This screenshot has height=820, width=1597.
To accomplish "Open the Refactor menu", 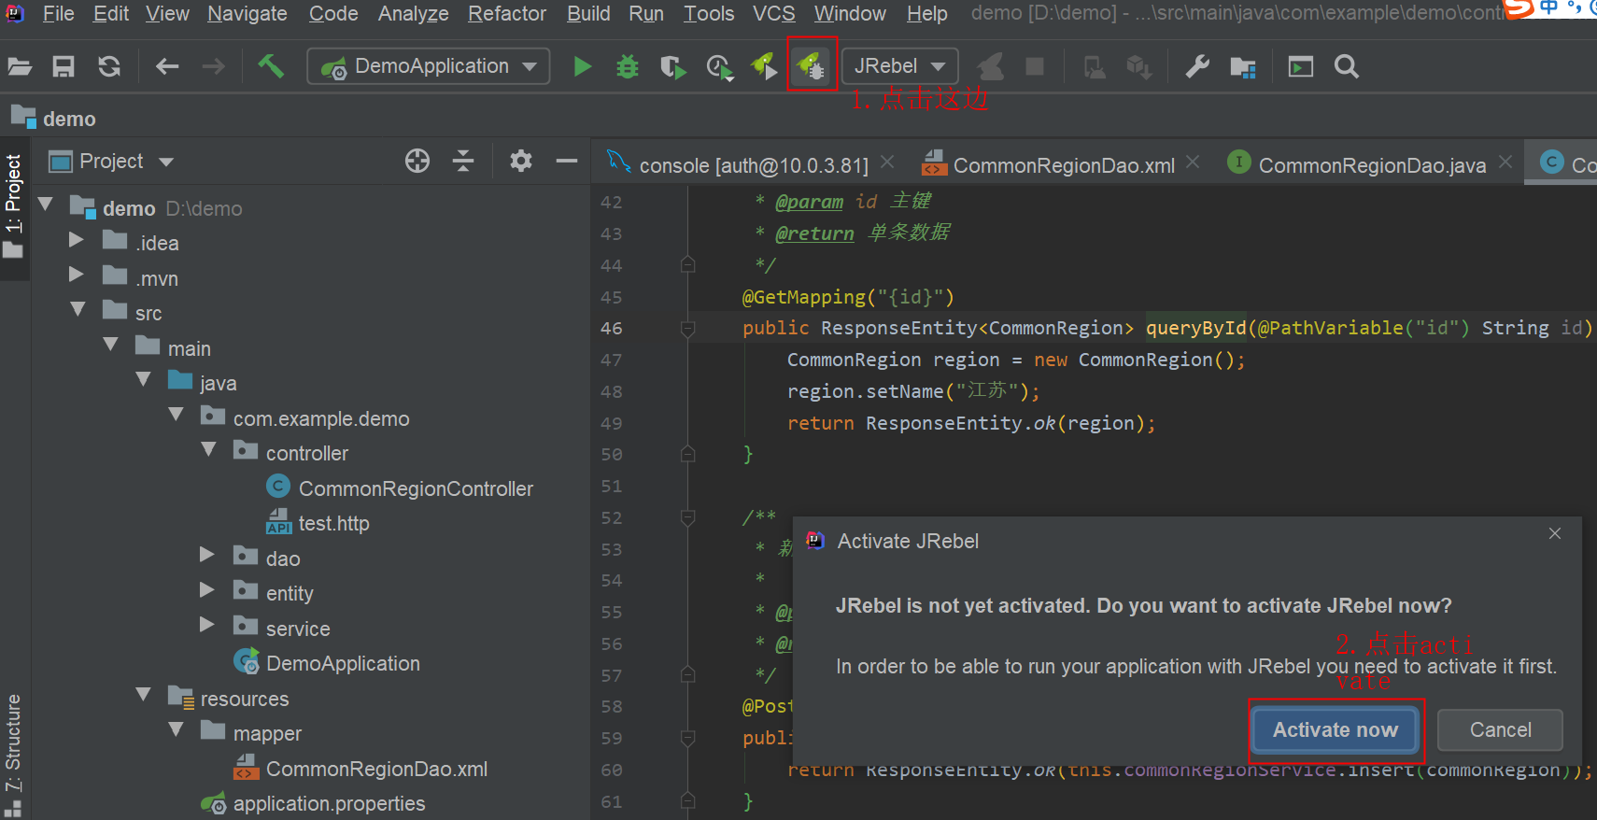I will tap(507, 14).
